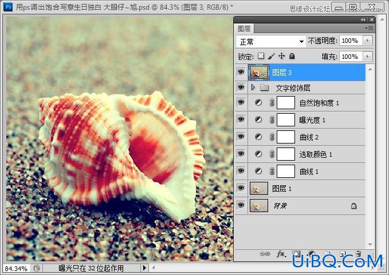Select the 曲线 2 layer name

(x=309, y=137)
